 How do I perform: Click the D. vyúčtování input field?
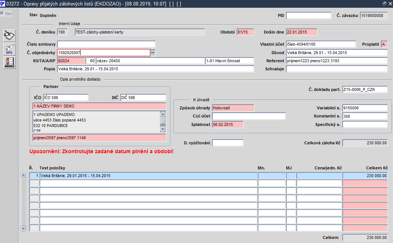tap(227, 143)
